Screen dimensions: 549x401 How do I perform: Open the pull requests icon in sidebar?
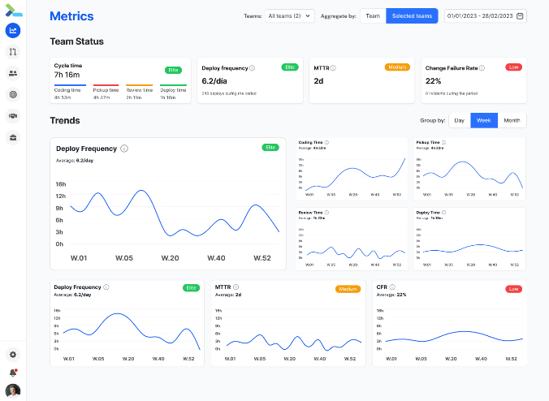(13, 52)
